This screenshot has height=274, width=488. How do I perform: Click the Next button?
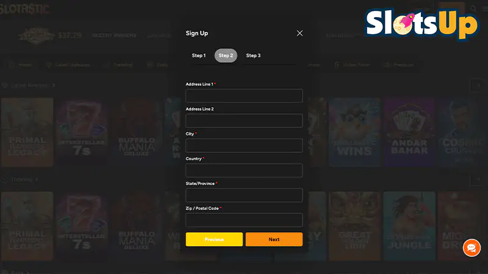[274, 239]
